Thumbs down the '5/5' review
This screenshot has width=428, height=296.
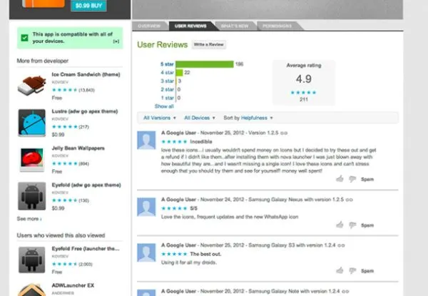[x=352, y=225]
